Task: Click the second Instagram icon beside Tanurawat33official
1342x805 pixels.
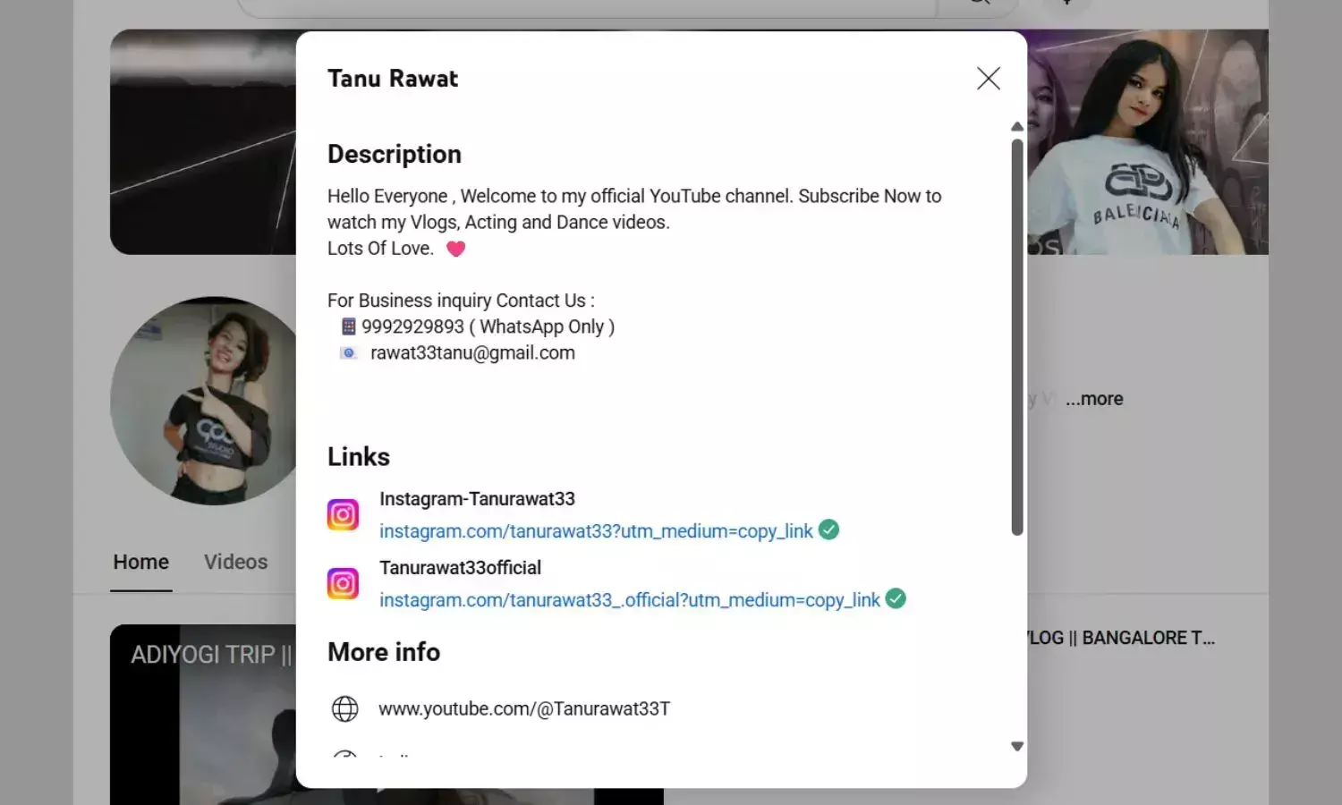Action: click(343, 584)
